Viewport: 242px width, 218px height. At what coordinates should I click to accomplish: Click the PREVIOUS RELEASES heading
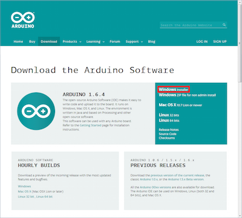(158, 165)
